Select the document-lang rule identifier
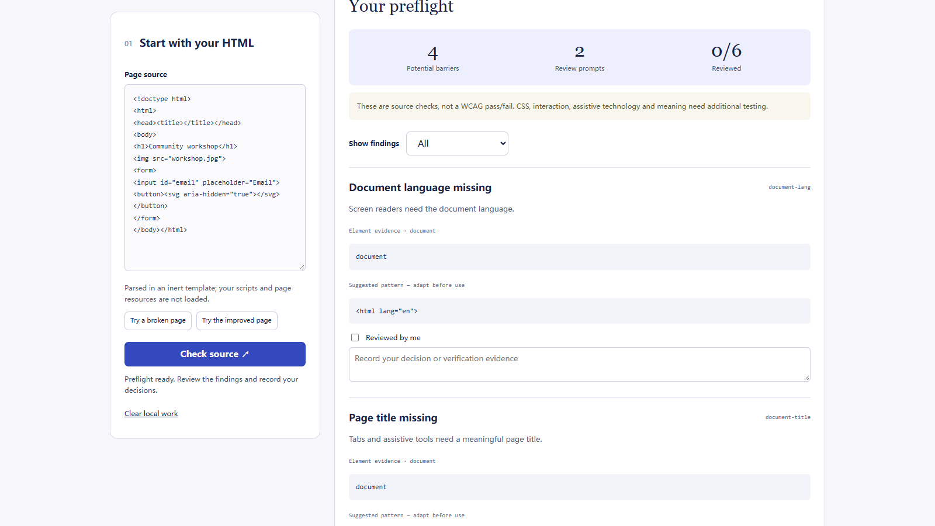The image size is (935, 526). coord(789,187)
